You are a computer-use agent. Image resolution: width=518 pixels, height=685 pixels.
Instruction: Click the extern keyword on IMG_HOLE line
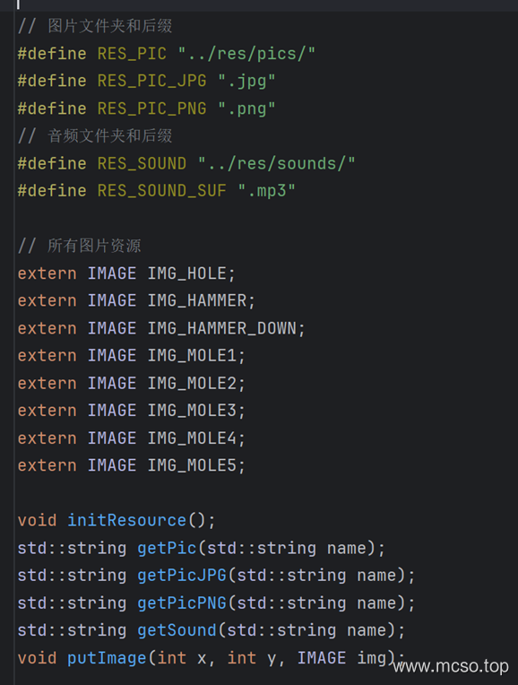pyautogui.click(x=47, y=274)
